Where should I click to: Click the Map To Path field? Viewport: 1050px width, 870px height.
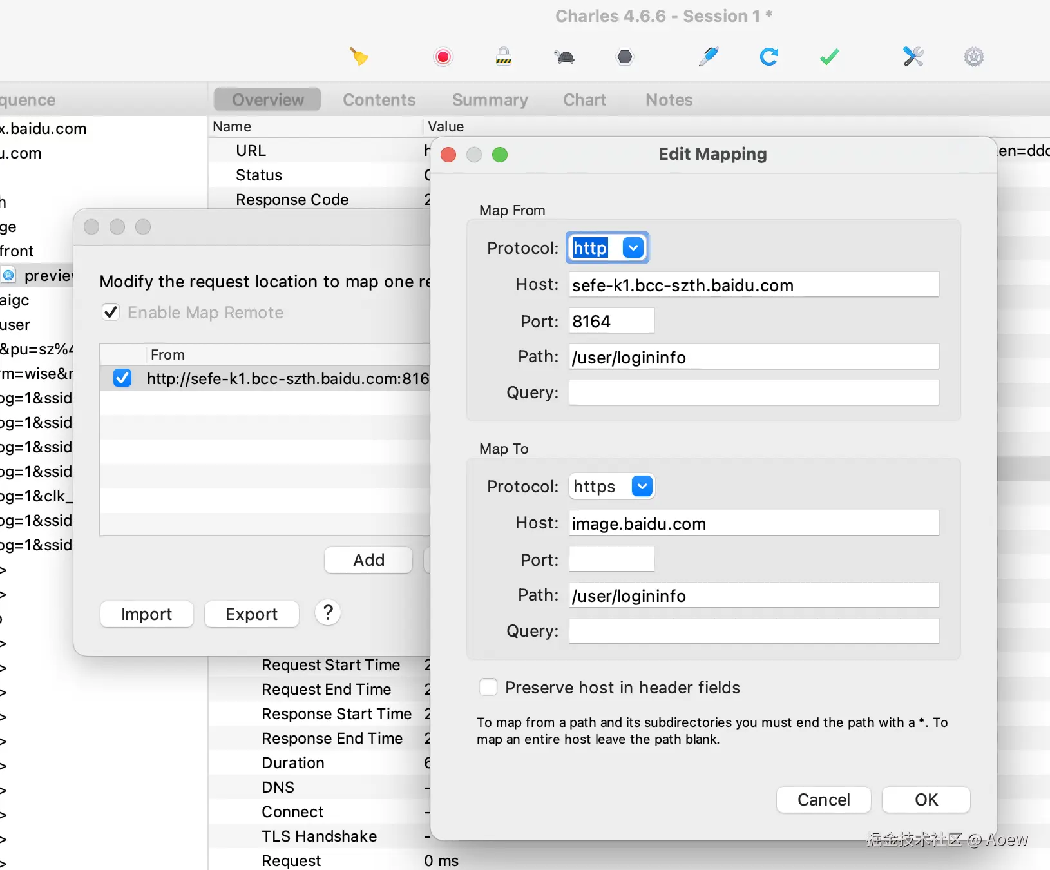(754, 595)
